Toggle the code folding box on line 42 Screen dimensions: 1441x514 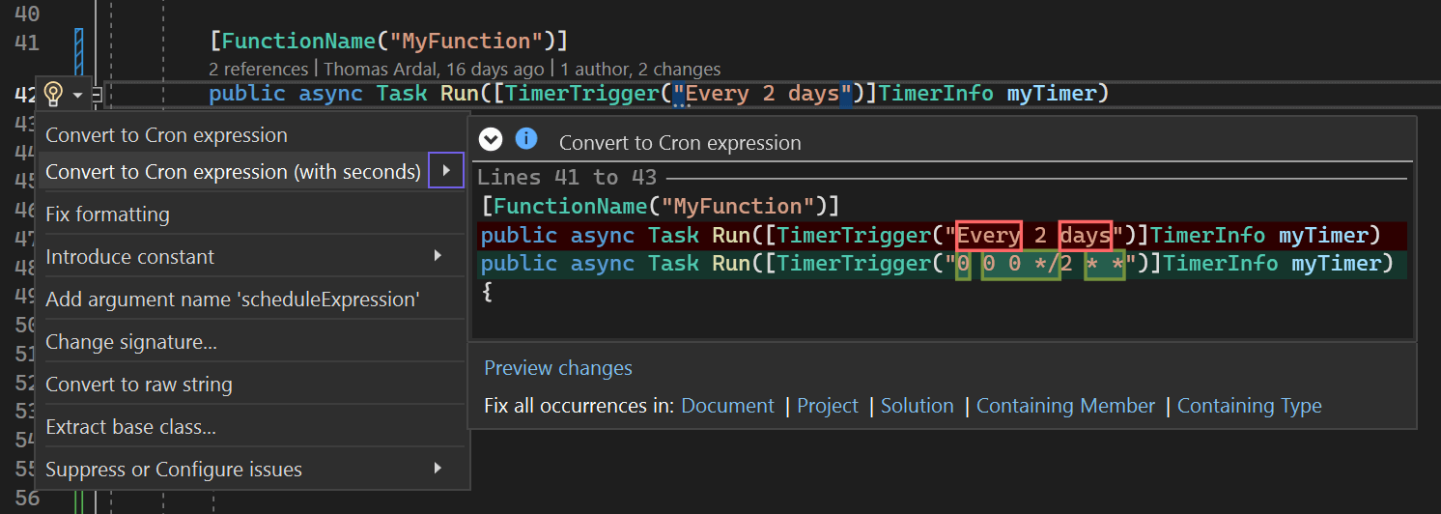point(97,95)
